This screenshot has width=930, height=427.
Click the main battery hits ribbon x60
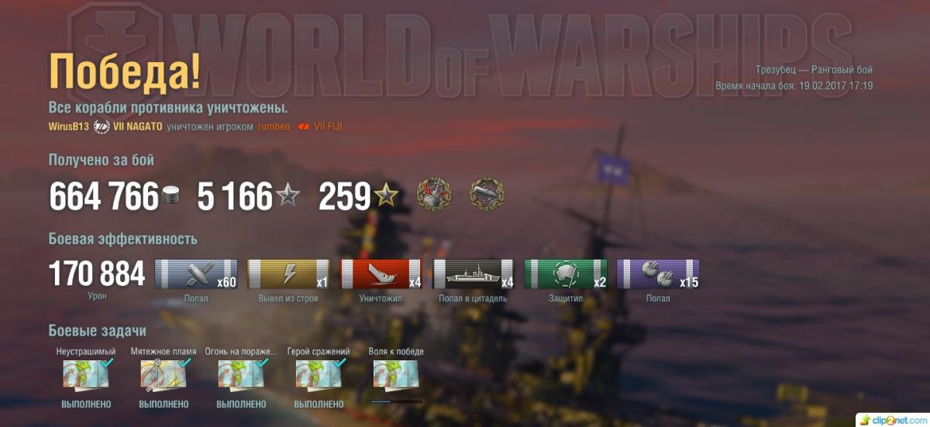pos(196,274)
